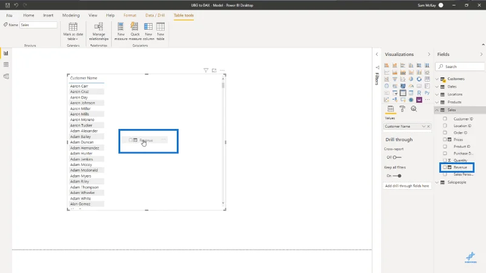Select the Line chart visualization
The width and height of the screenshot is (486, 273).
tap(386, 72)
